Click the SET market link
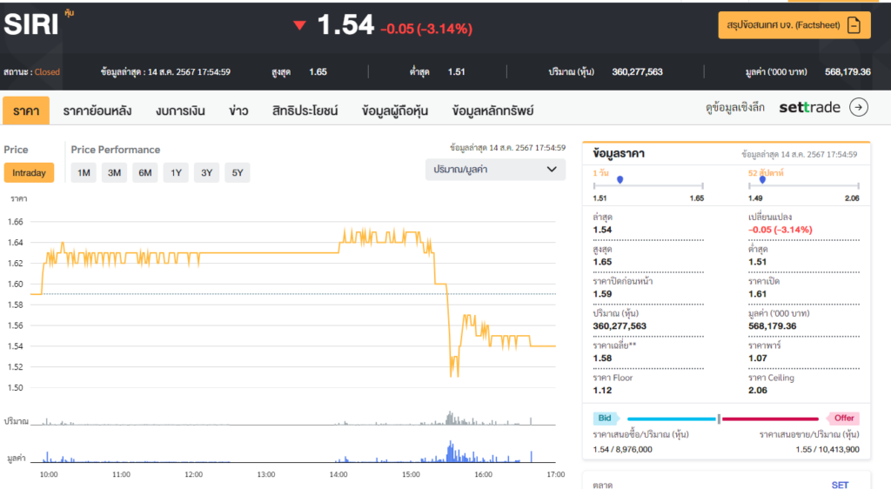Image resolution: width=891 pixels, height=489 pixels. (840, 485)
